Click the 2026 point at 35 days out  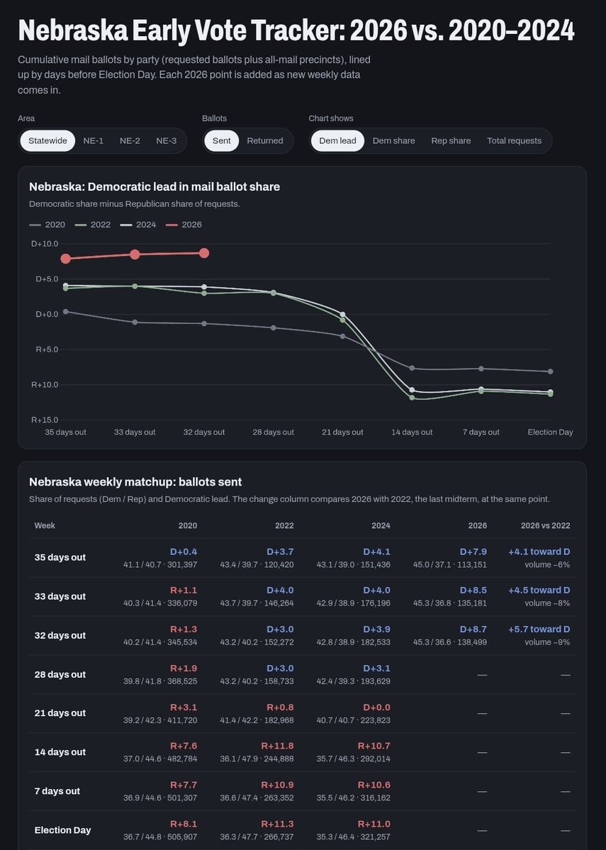[x=66, y=259]
